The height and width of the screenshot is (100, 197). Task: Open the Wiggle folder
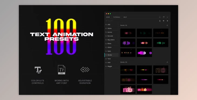tap(111, 66)
